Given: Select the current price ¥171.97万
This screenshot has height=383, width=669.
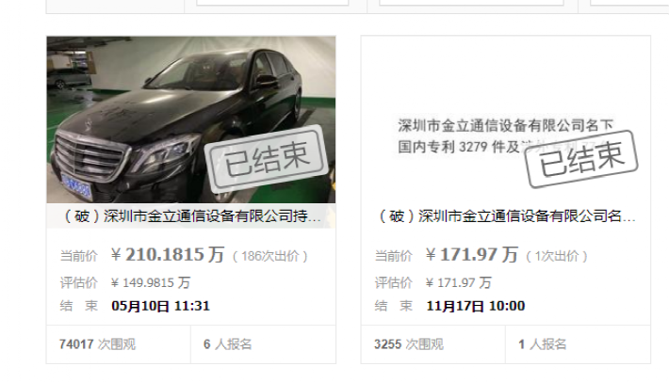Looking at the screenshot, I should [472, 255].
